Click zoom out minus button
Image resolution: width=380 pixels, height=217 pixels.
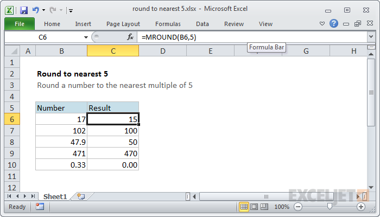[x=298, y=207]
